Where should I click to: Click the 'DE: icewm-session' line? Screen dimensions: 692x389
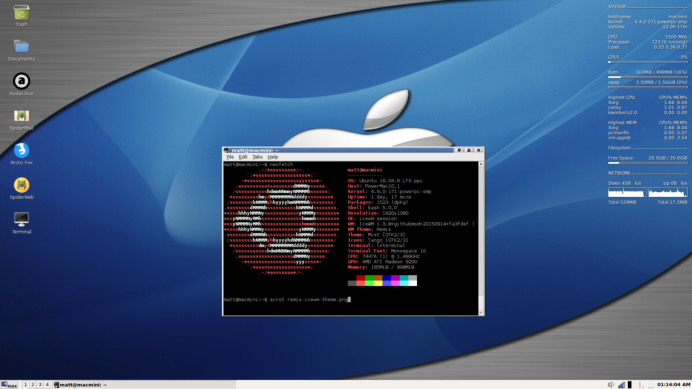[x=372, y=219]
